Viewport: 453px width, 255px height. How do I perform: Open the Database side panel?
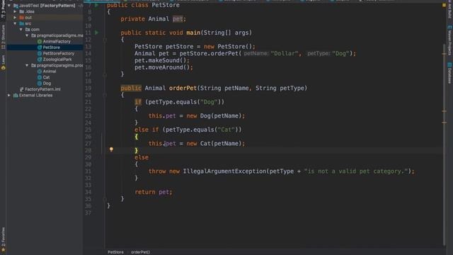click(x=450, y=73)
